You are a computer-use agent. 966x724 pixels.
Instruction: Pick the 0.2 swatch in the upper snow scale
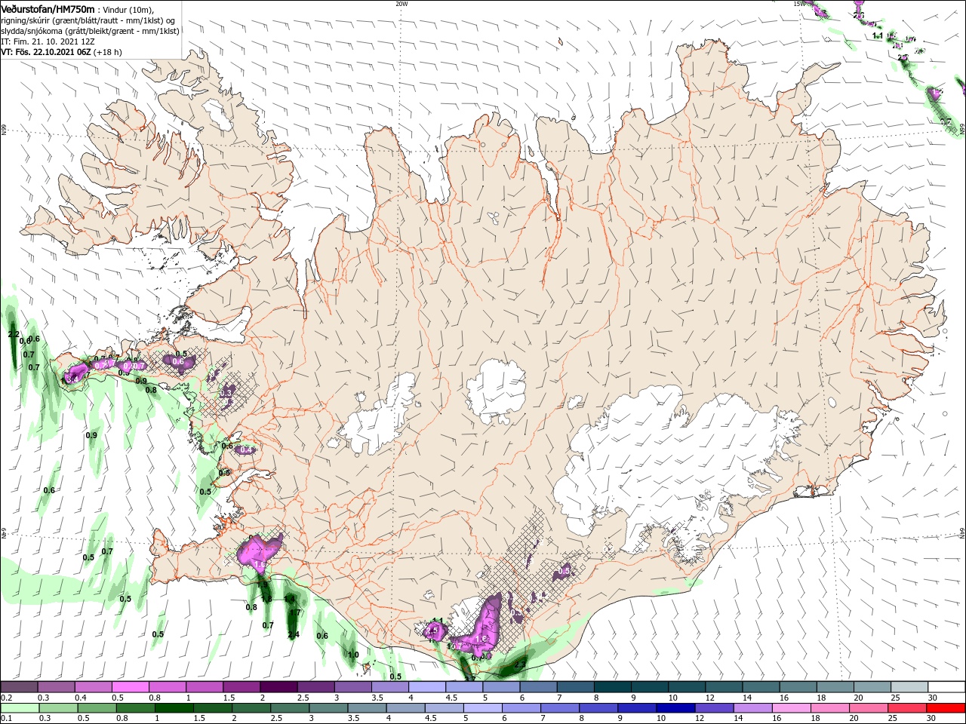(19, 687)
